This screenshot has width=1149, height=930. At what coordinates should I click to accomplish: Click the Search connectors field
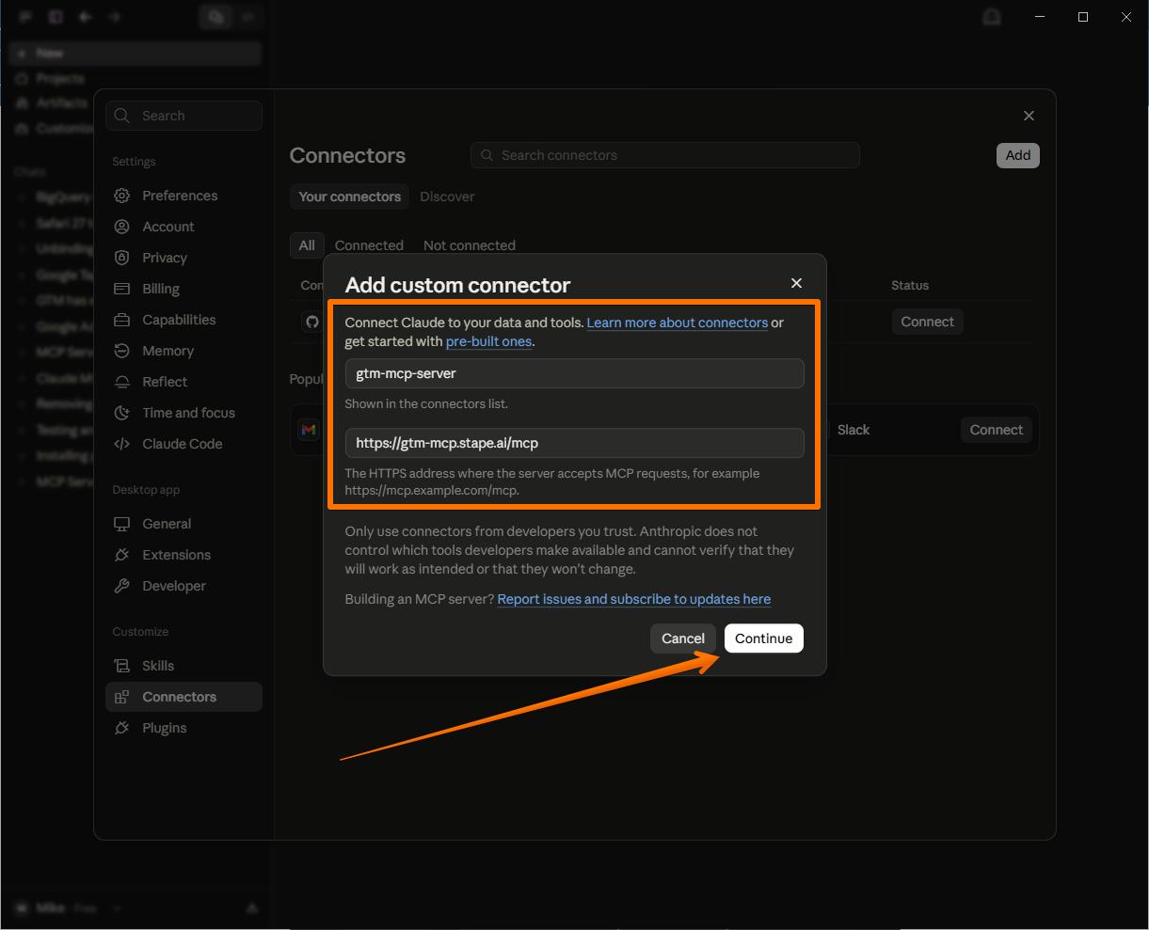pyautogui.click(x=665, y=155)
